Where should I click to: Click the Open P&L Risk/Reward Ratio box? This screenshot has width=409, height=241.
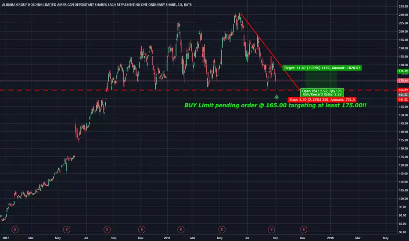(x=322, y=92)
